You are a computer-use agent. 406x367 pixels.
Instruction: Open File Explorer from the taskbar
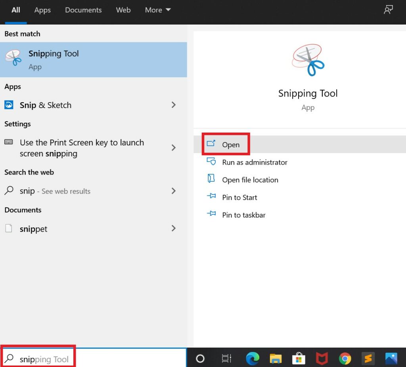[276, 359]
